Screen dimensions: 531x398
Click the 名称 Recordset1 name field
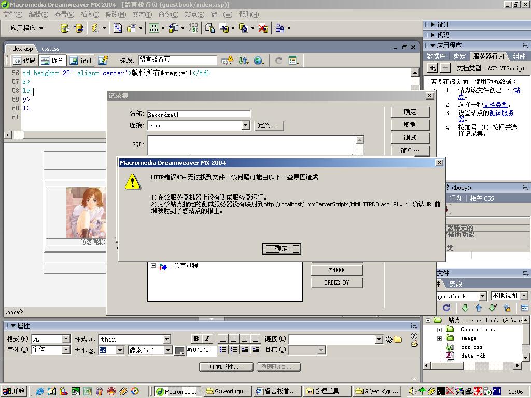(x=199, y=115)
